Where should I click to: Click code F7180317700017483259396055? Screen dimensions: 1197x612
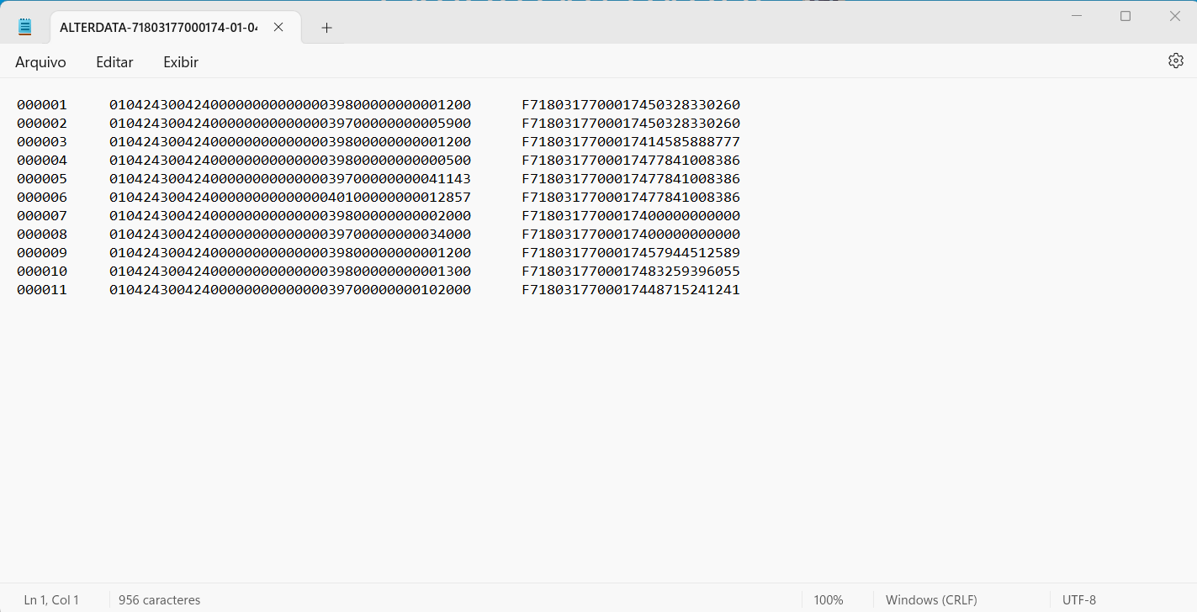click(631, 272)
